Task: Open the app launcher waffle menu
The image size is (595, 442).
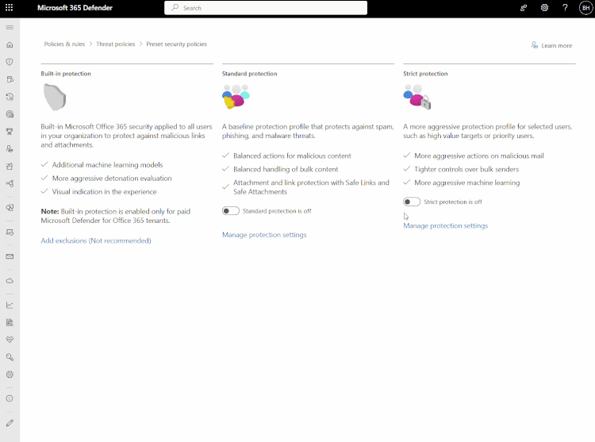Action: click(9, 8)
